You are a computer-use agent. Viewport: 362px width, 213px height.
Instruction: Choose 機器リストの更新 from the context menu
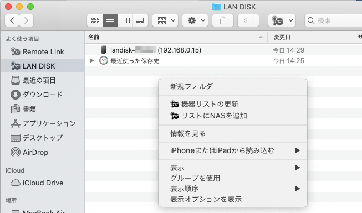click(x=233, y=104)
